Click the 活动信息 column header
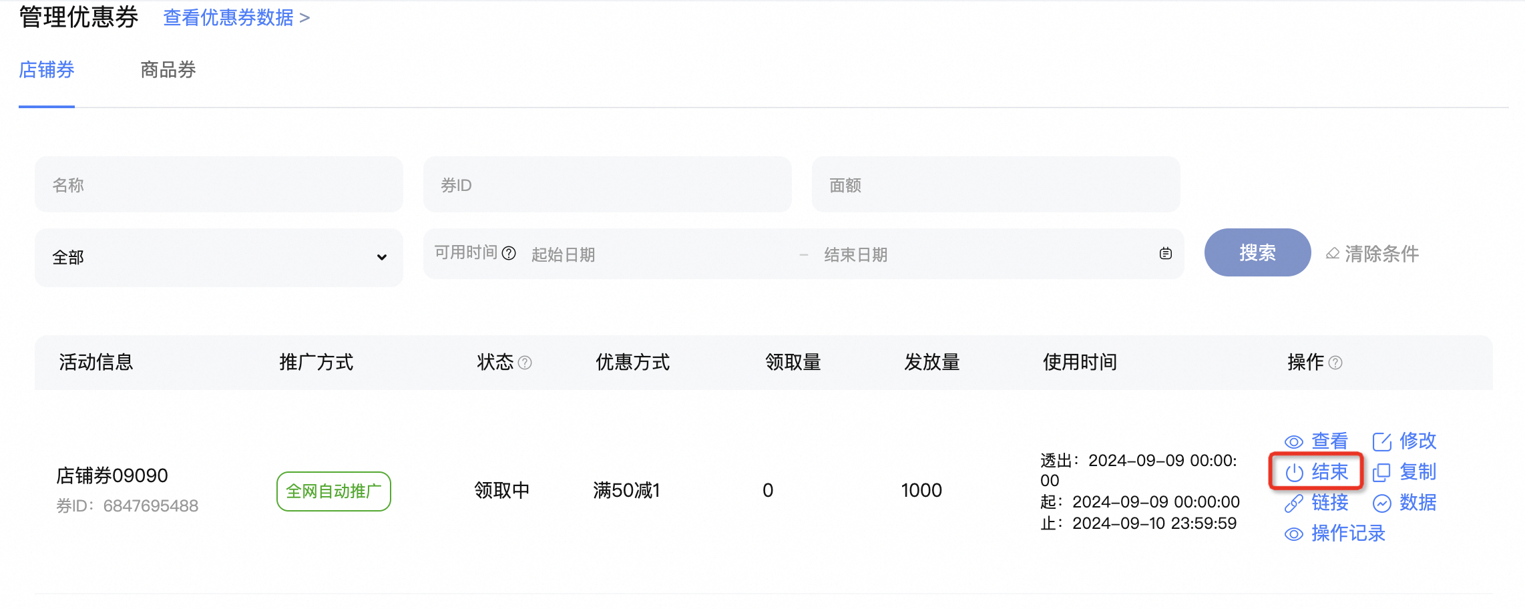Image resolution: width=1525 pixels, height=609 pixels. tap(96, 363)
